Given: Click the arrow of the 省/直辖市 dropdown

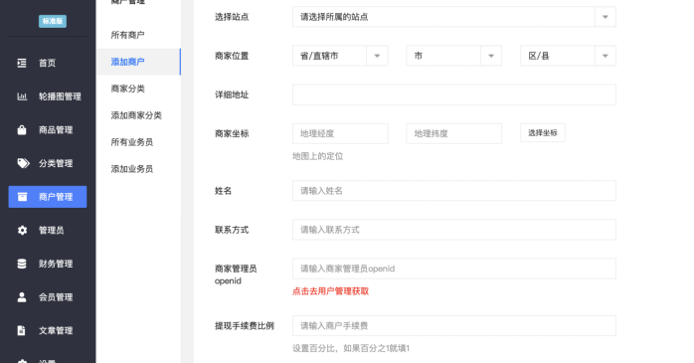Looking at the screenshot, I should [377, 56].
